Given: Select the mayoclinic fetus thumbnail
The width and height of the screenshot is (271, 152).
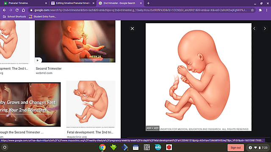Looking at the screenshot, I should pos(91,104).
